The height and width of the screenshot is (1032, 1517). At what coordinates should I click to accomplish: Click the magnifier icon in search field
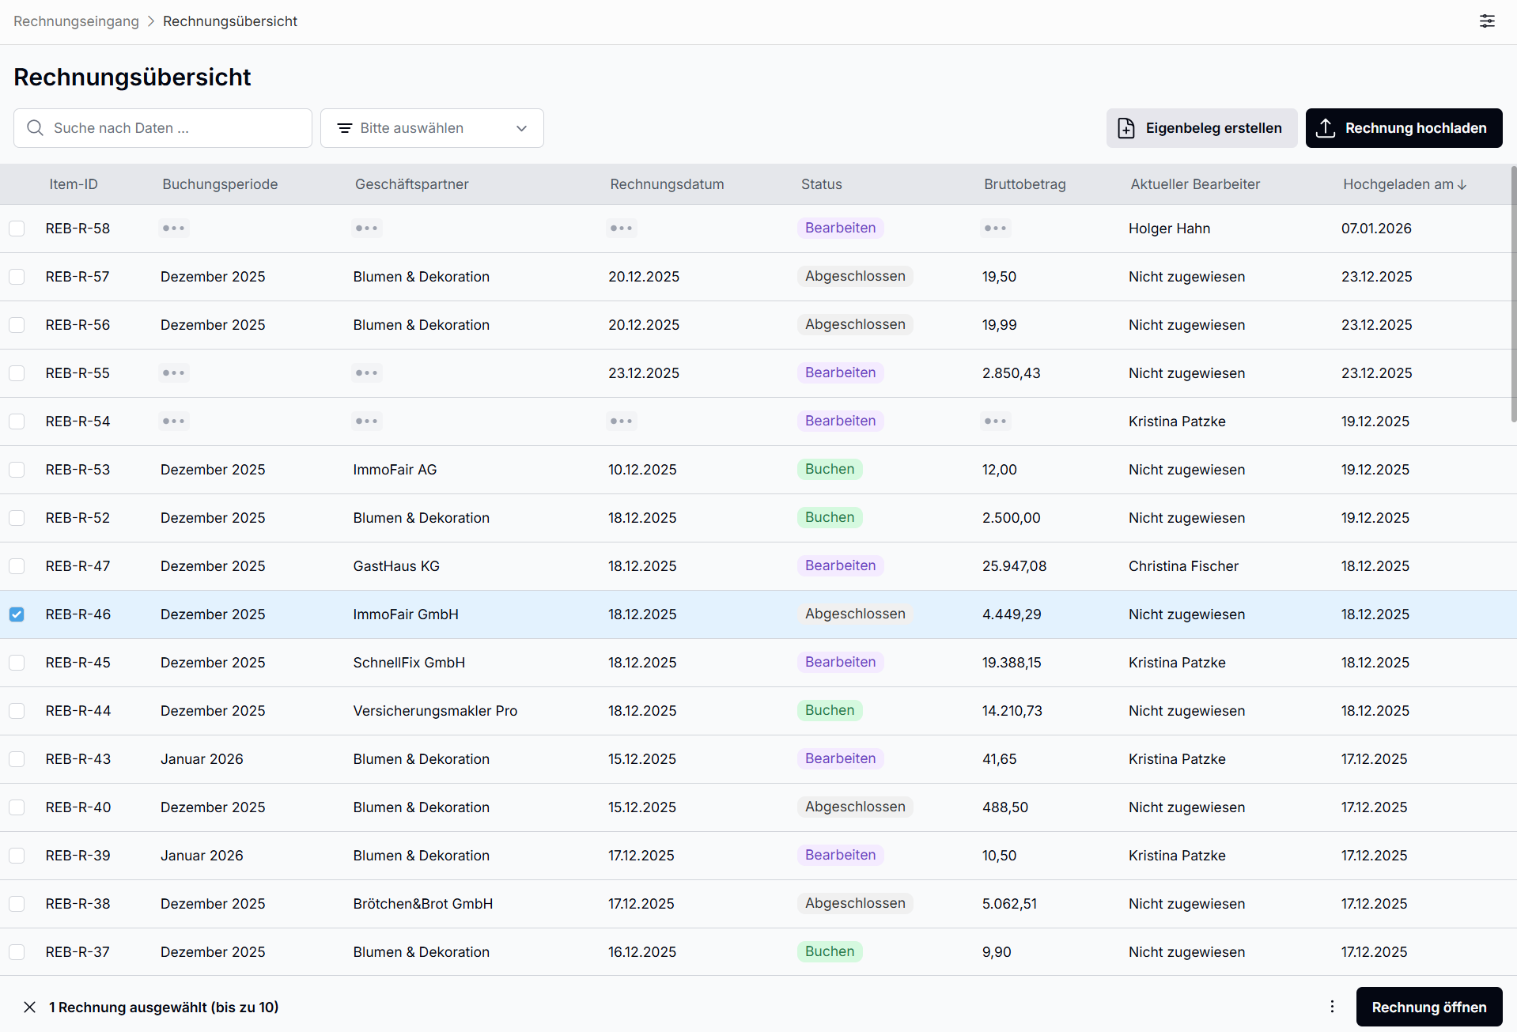(35, 128)
